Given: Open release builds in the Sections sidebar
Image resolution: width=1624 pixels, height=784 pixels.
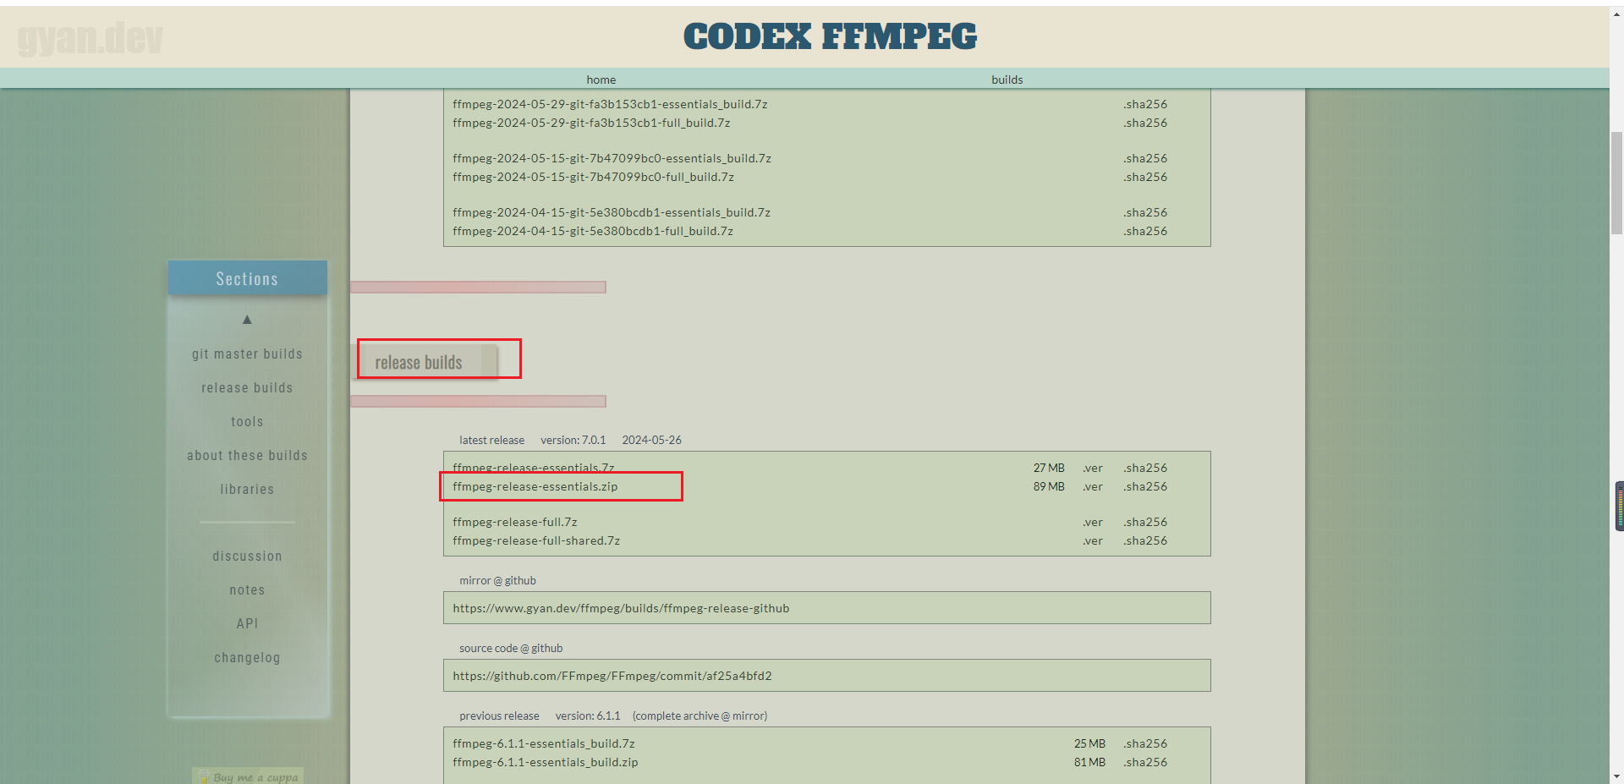Looking at the screenshot, I should pos(247,387).
